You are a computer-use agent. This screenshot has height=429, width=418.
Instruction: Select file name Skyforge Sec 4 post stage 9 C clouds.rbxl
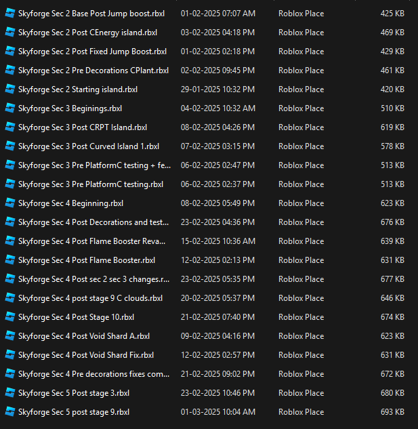tap(90, 298)
